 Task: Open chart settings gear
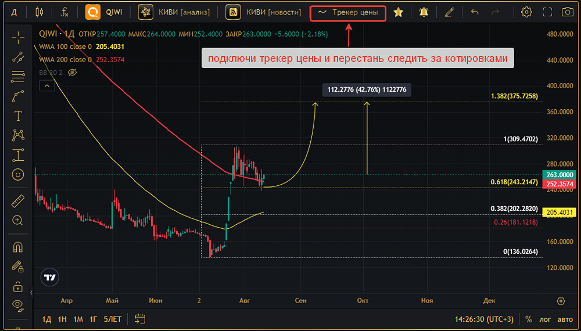(526, 12)
